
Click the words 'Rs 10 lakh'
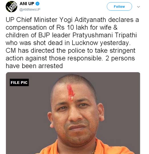coord(72,27)
